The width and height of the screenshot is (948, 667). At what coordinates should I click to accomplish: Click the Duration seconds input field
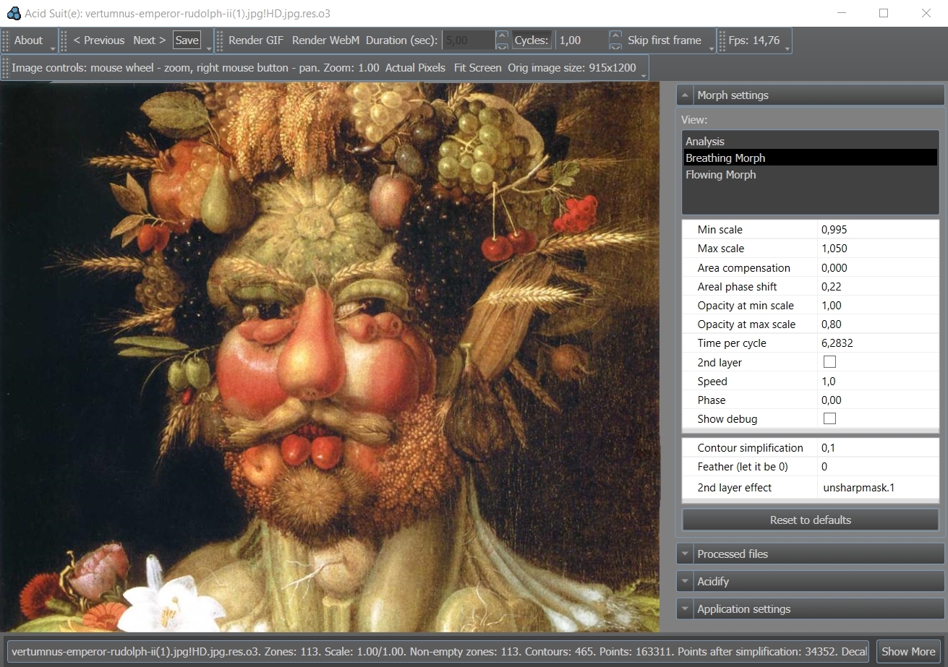point(469,40)
